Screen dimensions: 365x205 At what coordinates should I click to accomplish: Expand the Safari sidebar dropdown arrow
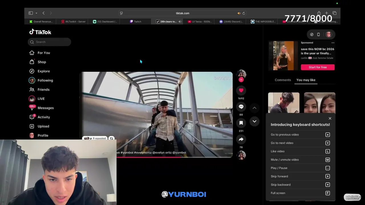pyautogui.click(x=36, y=13)
